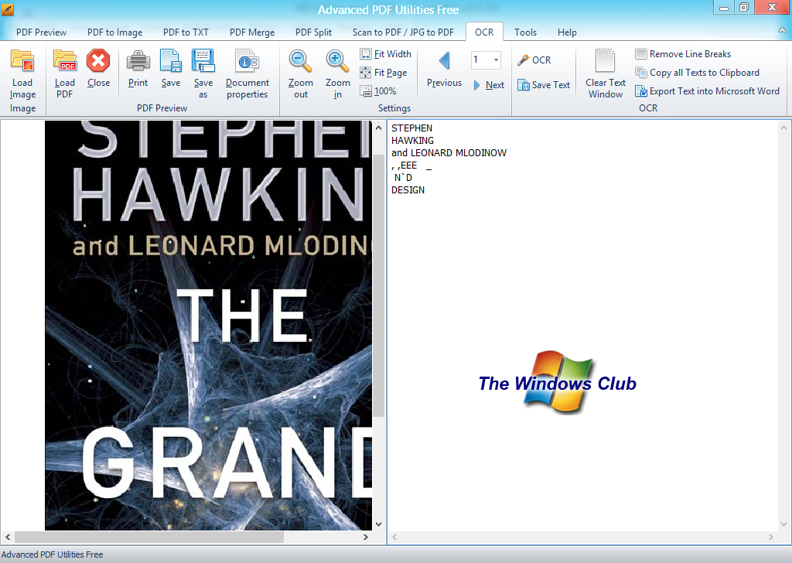Click preview scroll-left arrow
This screenshot has width=792, height=563.
[x=8, y=537]
